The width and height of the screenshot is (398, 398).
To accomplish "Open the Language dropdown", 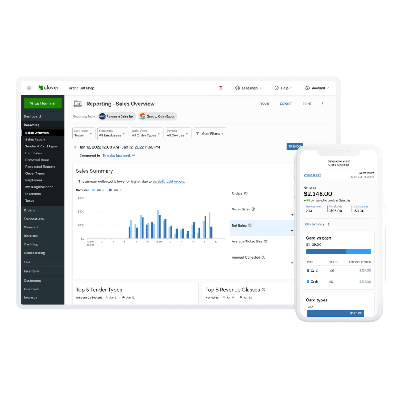I will (248, 88).
